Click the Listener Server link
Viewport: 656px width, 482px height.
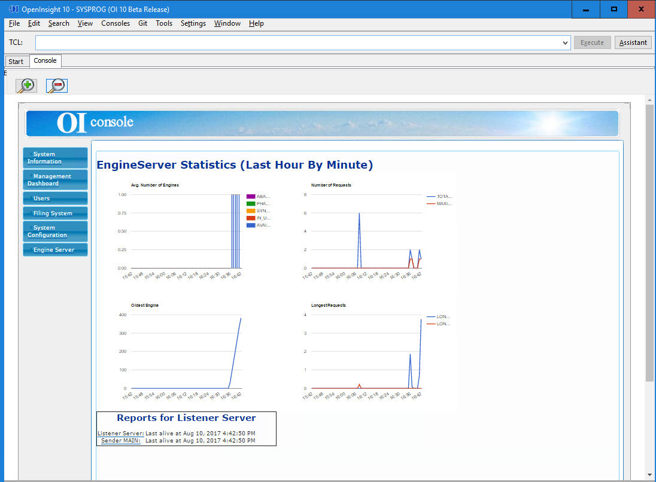(121, 434)
